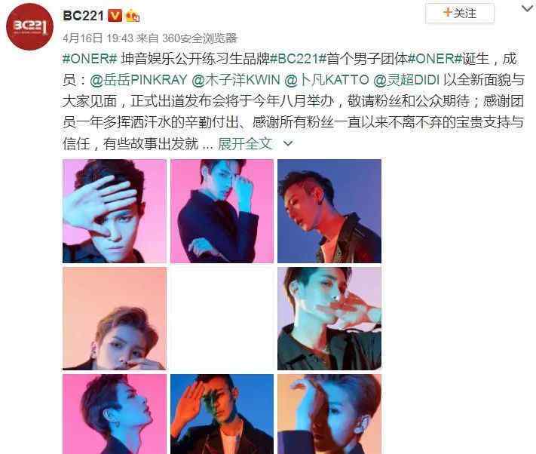Open the bottom-center blue background photo

click(222, 414)
